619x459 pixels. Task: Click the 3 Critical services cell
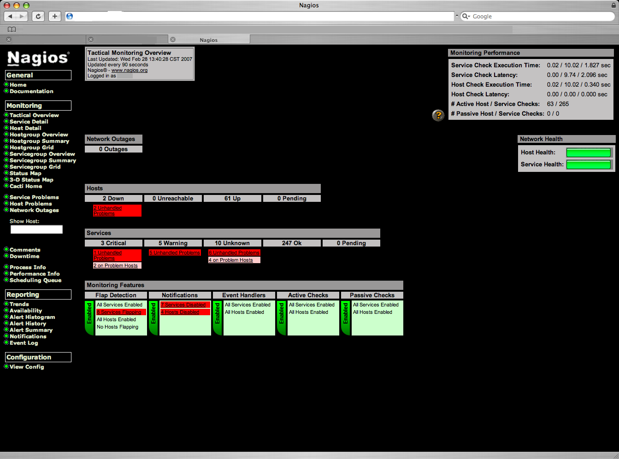pyautogui.click(x=113, y=243)
